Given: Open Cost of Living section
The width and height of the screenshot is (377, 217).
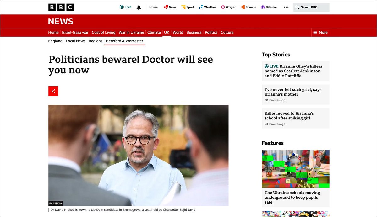Looking at the screenshot, I should click(x=103, y=32).
